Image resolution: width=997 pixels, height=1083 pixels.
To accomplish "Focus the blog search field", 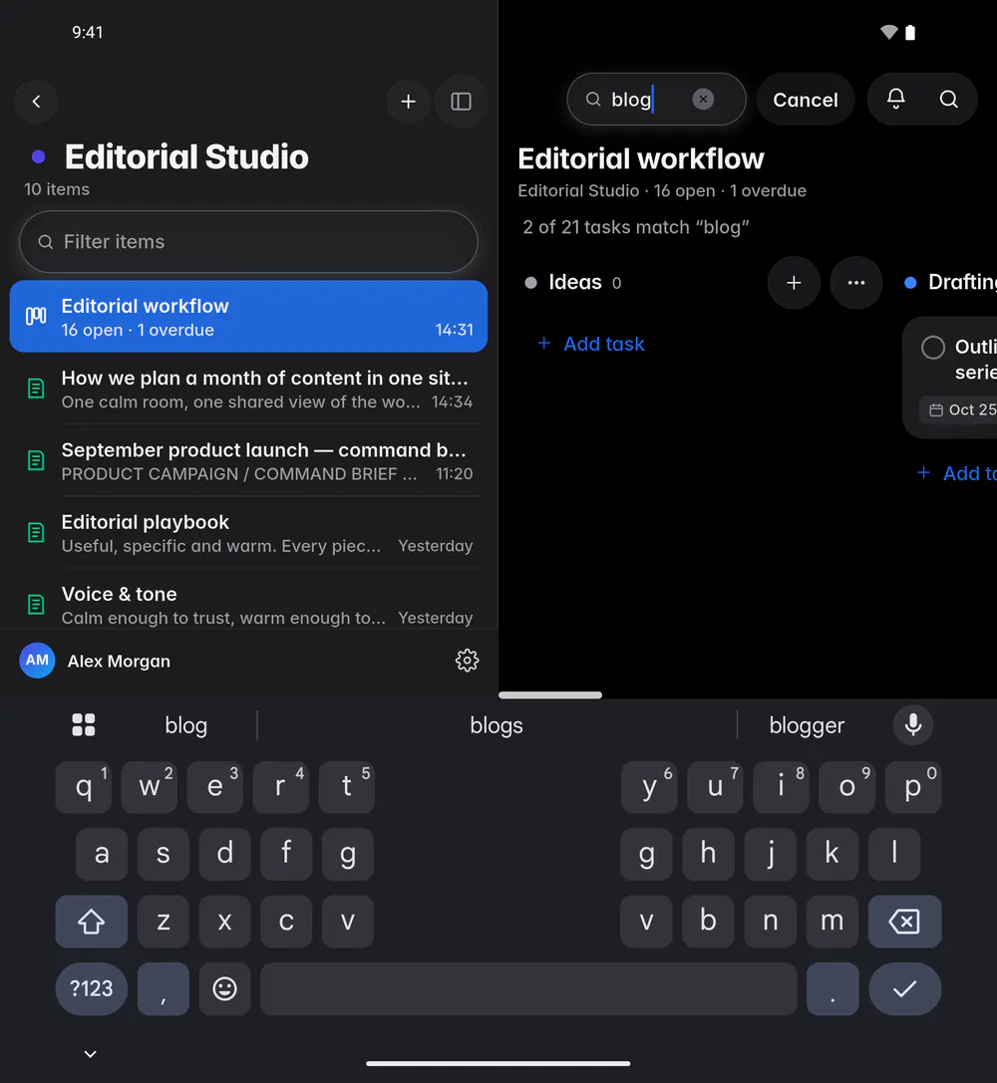I will click(x=656, y=100).
